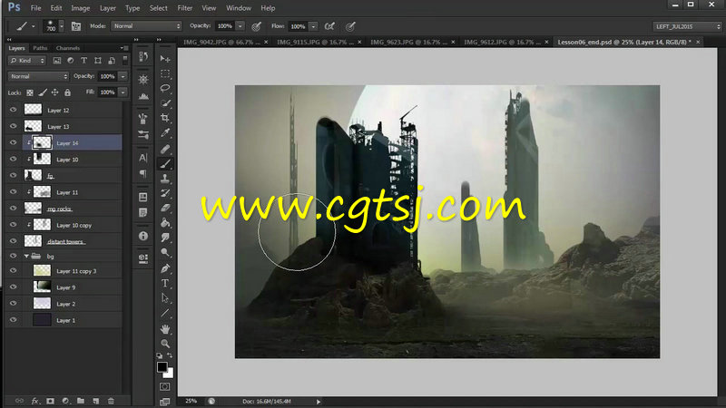
Task: Hide the mg rocks layer
Action: point(13,209)
